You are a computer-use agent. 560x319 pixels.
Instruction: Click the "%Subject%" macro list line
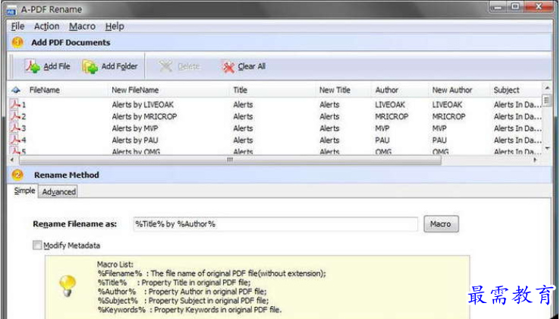point(183,301)
